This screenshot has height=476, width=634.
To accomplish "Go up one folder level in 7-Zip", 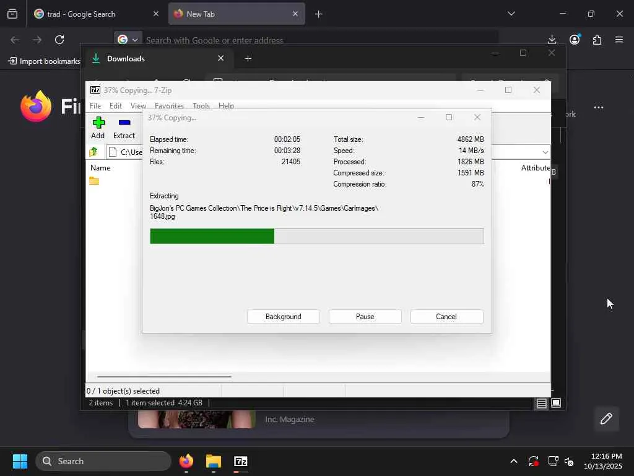I will (94, 152).
